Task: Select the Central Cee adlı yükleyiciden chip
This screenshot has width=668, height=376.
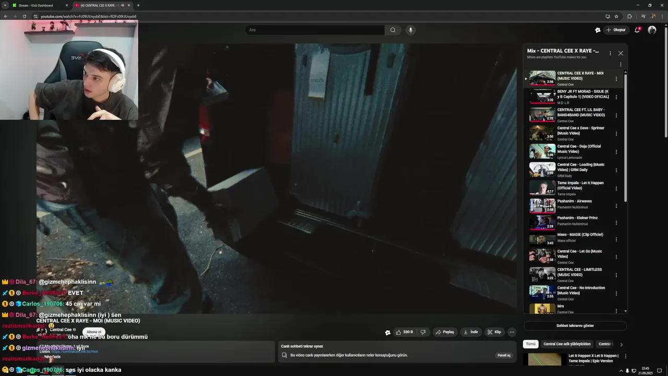Action: pos(567,344)
